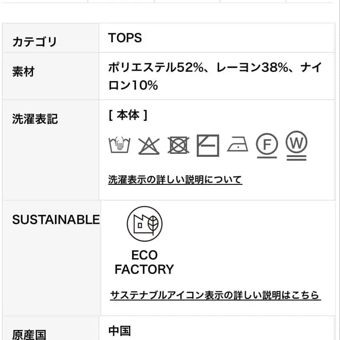Open サステナブルアイコン表示の詳しい説明はこちら link
The height and width of the screenshot is (340, 340).
(215, 295)
